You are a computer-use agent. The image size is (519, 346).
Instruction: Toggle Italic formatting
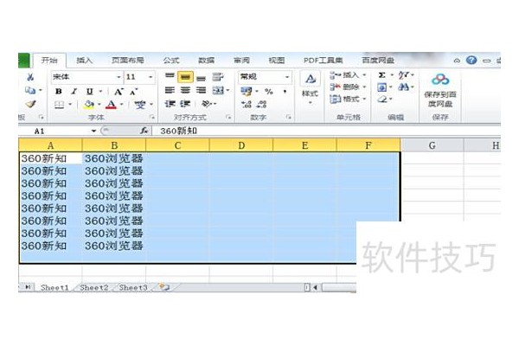(74, 92)
